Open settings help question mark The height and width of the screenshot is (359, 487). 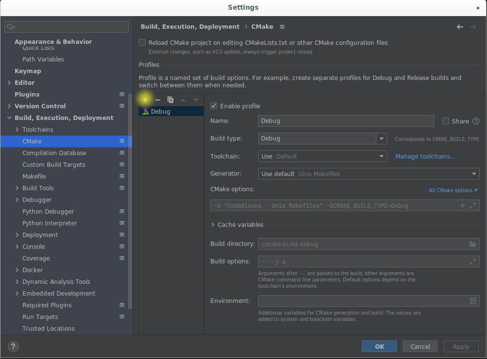tap(13, 346)
